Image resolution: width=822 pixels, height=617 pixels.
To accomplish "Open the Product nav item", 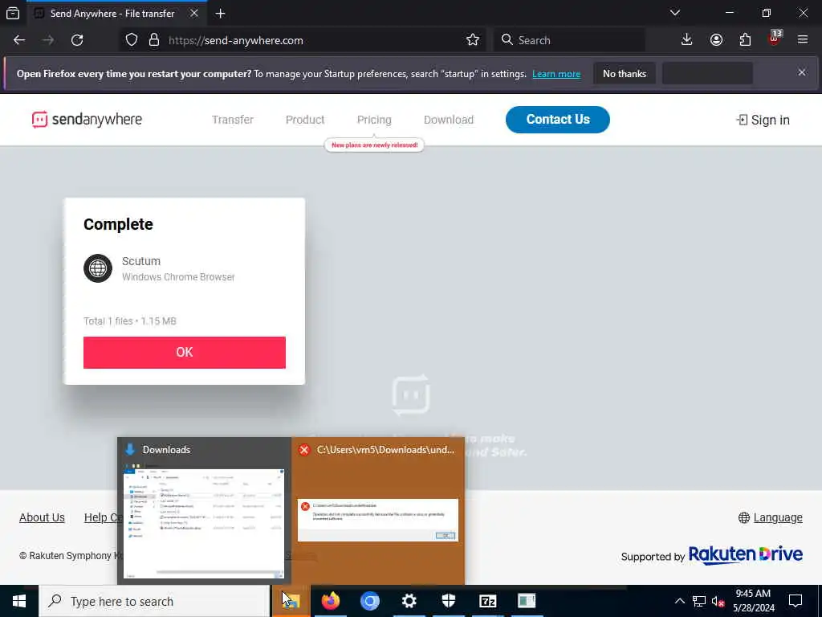I will pyautogui.click(x=305, y=120).
